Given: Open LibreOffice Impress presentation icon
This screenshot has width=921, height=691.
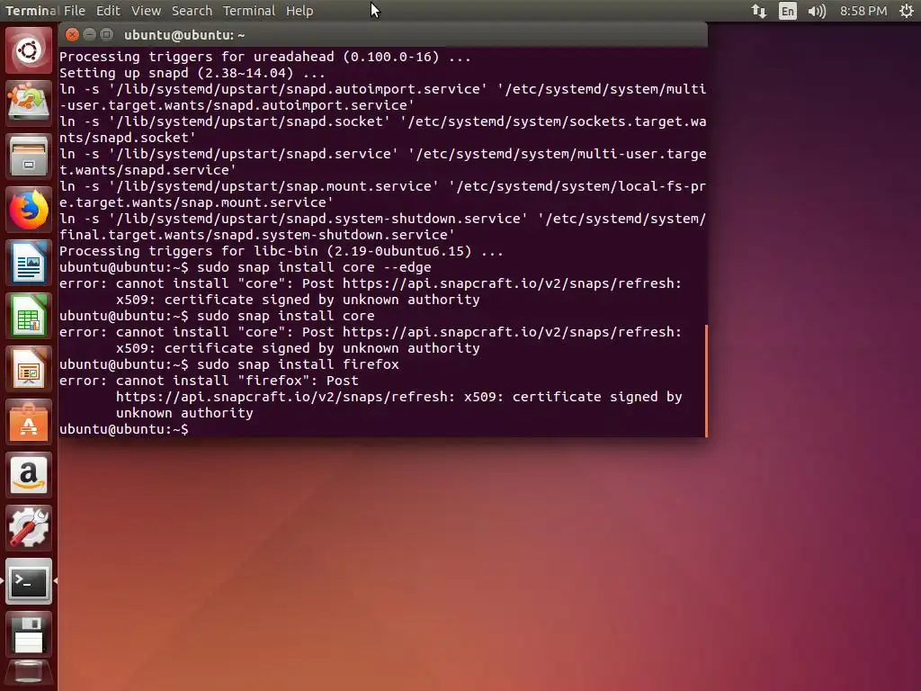Looking at the screenshot, I should coord(28,369).
